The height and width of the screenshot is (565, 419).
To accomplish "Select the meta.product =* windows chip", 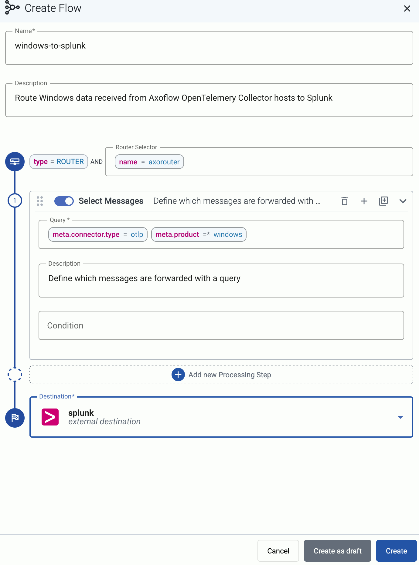I will [x=199, y=234].
